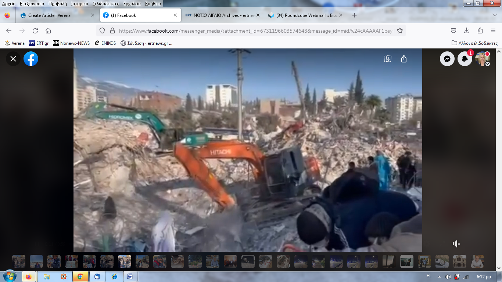Open the Firefox application menu
The height and width of the screenshot is (282, 502).
point(493,31)
